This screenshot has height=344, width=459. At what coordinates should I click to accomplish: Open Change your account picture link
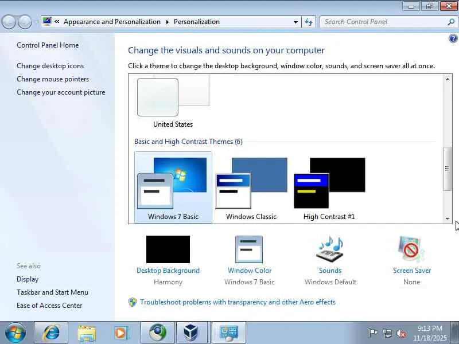click(61, 92)
